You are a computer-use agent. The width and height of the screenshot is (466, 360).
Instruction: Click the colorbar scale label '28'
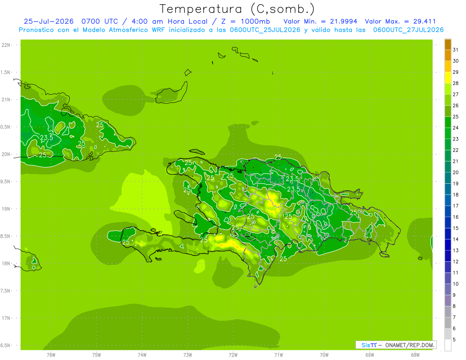tap(456, 83)
